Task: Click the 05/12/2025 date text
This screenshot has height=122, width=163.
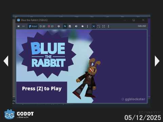Action: click(143, 118)
